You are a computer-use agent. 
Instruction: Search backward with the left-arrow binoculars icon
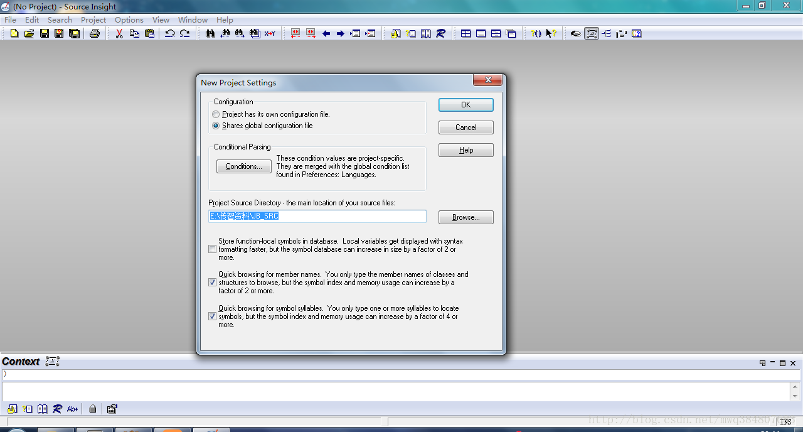(x=225, y=33)
